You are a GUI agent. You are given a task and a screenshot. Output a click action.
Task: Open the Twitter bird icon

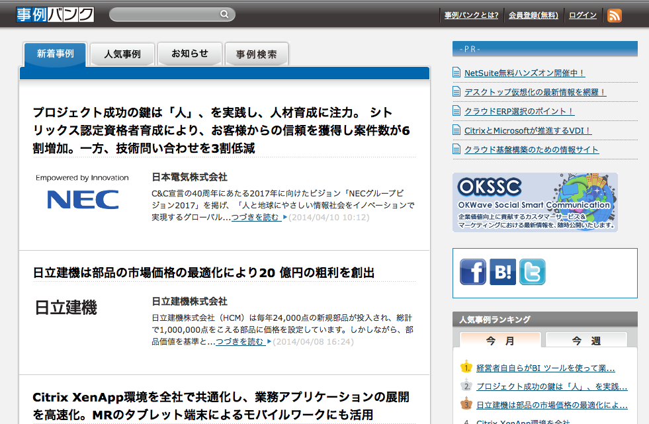532,272
